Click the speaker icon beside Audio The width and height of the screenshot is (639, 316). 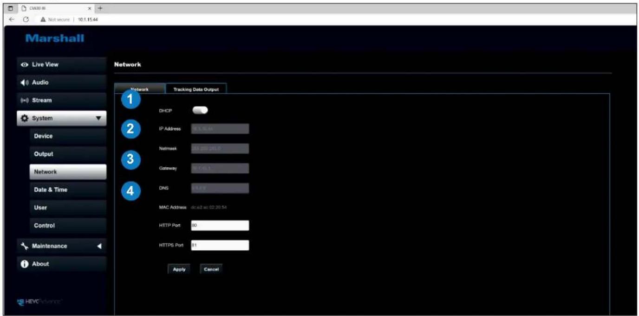click(x=24, y=82)
